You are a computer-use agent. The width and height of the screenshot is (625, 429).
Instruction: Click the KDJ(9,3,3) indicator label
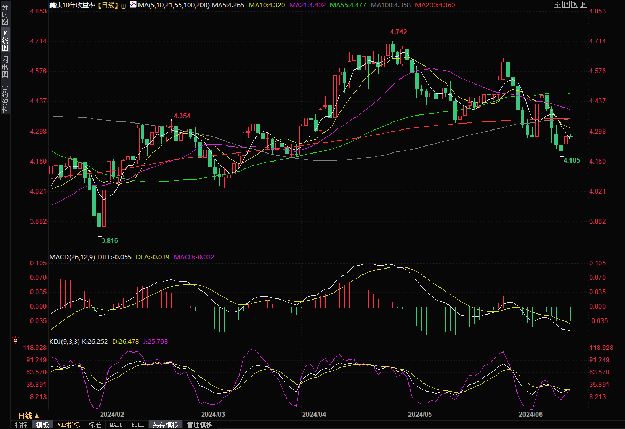pyautogui.click(x=65, y=341)
